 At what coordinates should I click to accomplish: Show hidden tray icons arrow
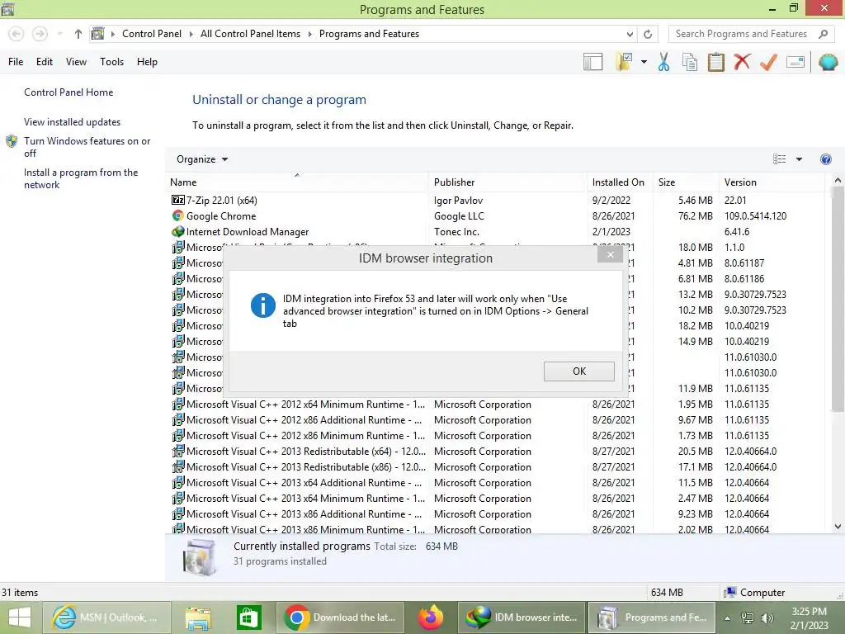727,618
